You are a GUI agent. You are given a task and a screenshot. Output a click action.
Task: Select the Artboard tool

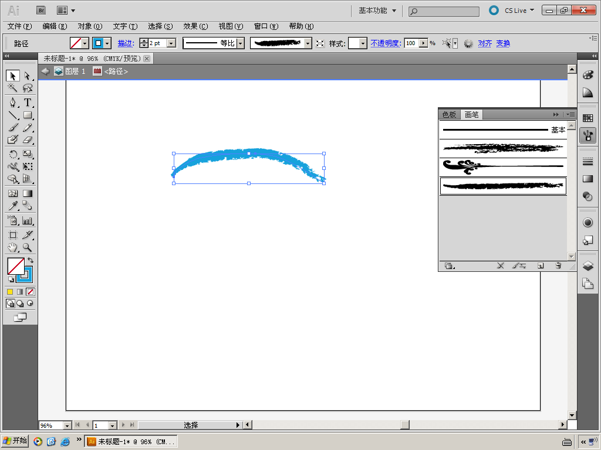point(13,235)
